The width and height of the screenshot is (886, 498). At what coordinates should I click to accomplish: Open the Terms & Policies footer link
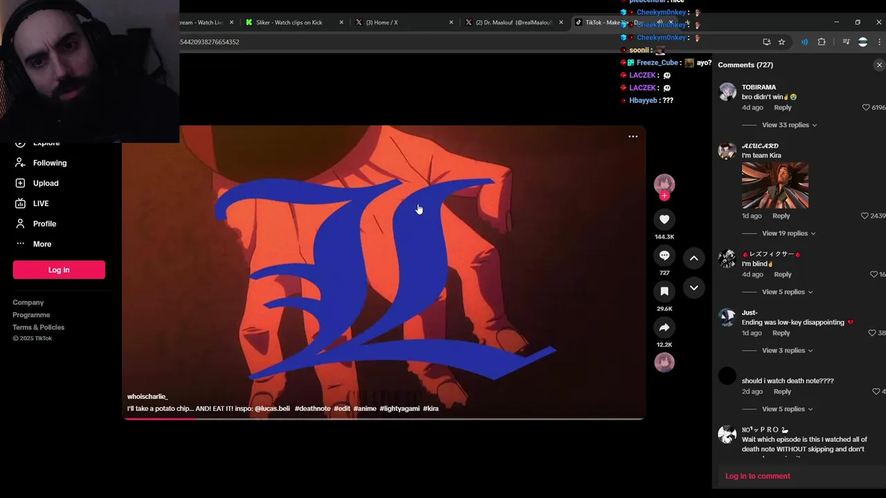click(38, 327)
